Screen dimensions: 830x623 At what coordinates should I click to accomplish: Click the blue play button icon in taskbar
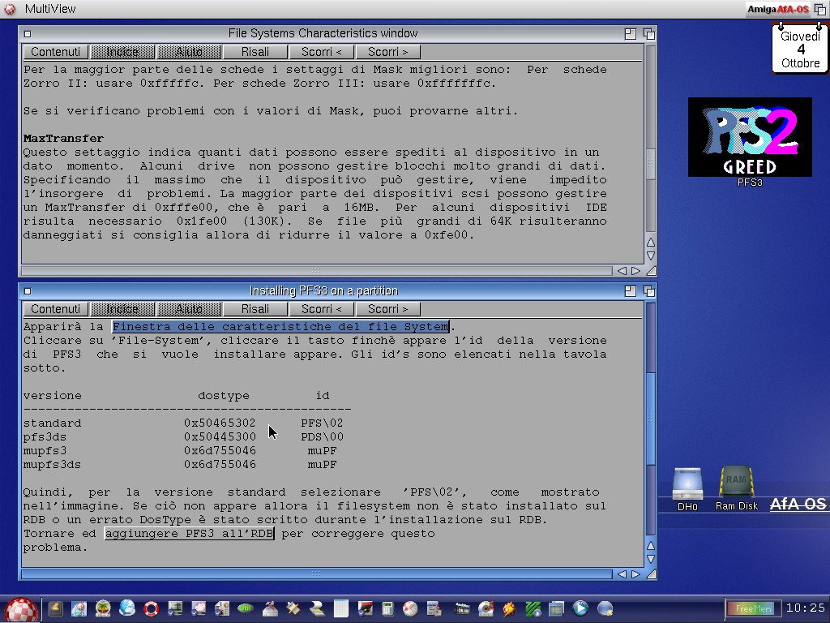pos(580,608)
